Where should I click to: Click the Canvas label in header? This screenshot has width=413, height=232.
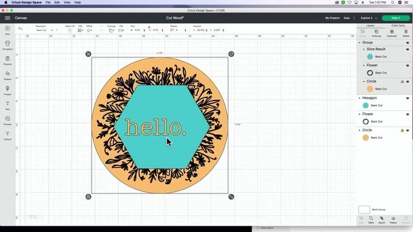21,18
